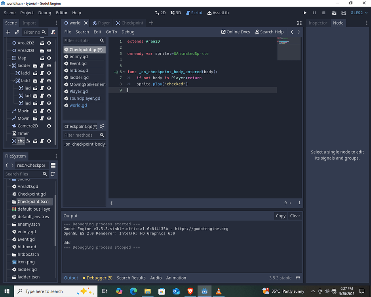This screenshot has width=371, height=297.
Task: Open the script attached to the ladder node
Action: (42, 66)
